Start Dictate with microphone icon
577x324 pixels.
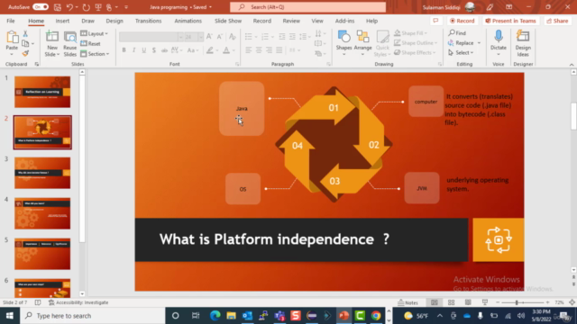coord(499,37)
